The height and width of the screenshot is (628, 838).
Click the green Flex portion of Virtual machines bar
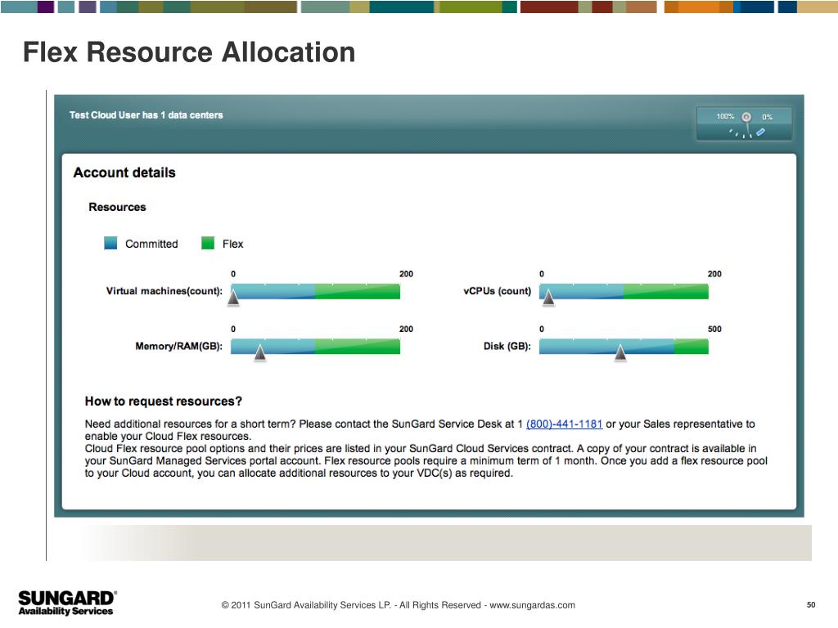(358, 291)
